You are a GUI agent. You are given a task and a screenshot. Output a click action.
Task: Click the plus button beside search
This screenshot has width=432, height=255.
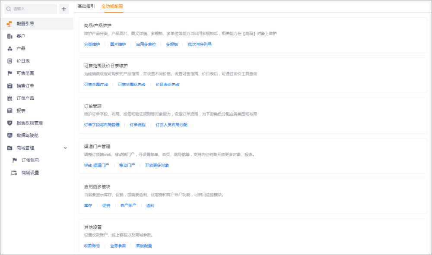click(64, 9)
